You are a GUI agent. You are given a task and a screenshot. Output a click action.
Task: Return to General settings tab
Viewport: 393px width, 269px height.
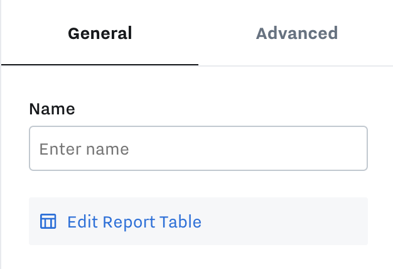(100, 33)
